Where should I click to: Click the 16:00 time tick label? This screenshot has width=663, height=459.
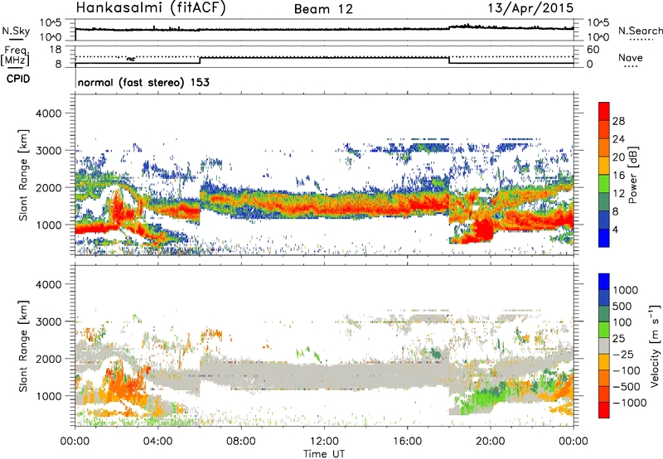pyautogui.click(x=407, y=442)
